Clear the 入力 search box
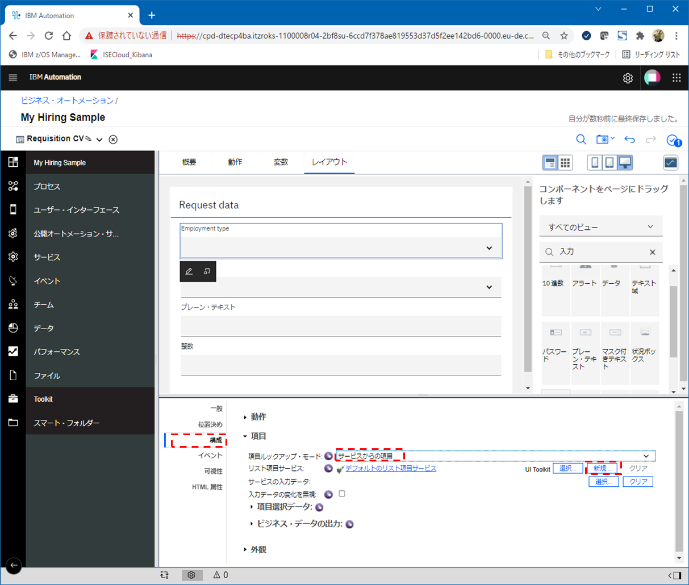Viewport: 689px width, 585px height. [x=653, y=252]
